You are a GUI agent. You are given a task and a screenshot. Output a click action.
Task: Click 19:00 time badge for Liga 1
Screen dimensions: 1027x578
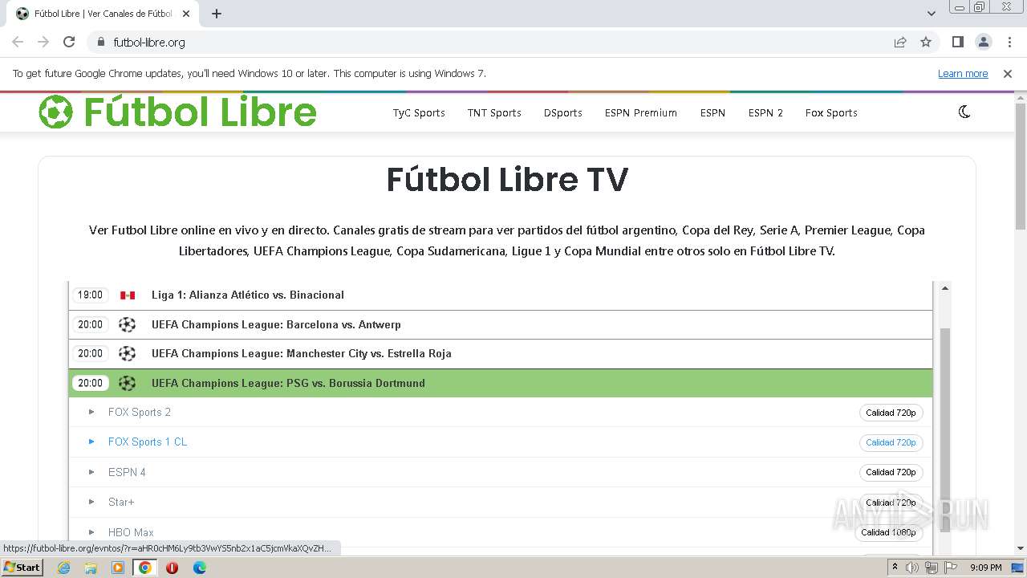[90, 295]
